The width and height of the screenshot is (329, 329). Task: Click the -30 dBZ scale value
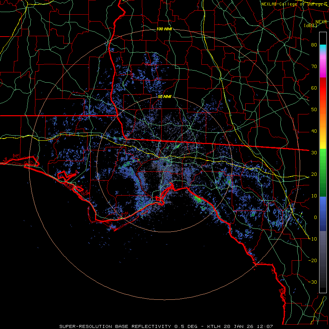tap(313, 282)
